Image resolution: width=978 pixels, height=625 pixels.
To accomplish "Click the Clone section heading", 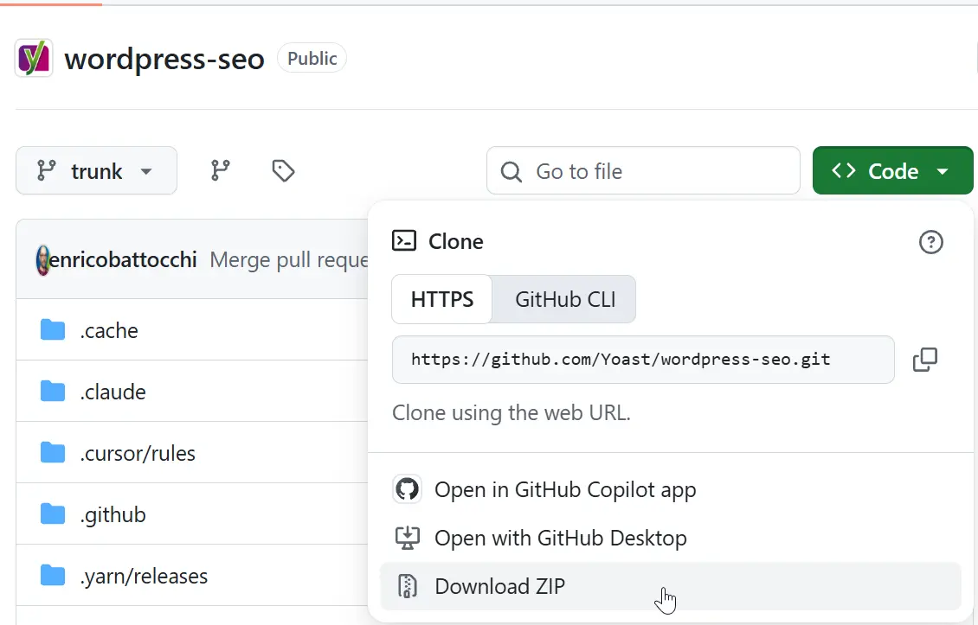I will [x=455, y=241].
